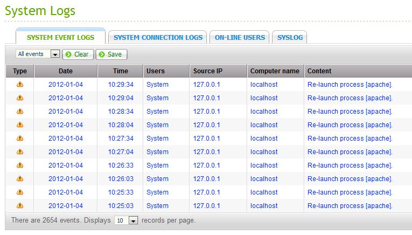412x235 pixels.
Task: Click the warning icon in the 10:25:03 row
Action: 20,205
